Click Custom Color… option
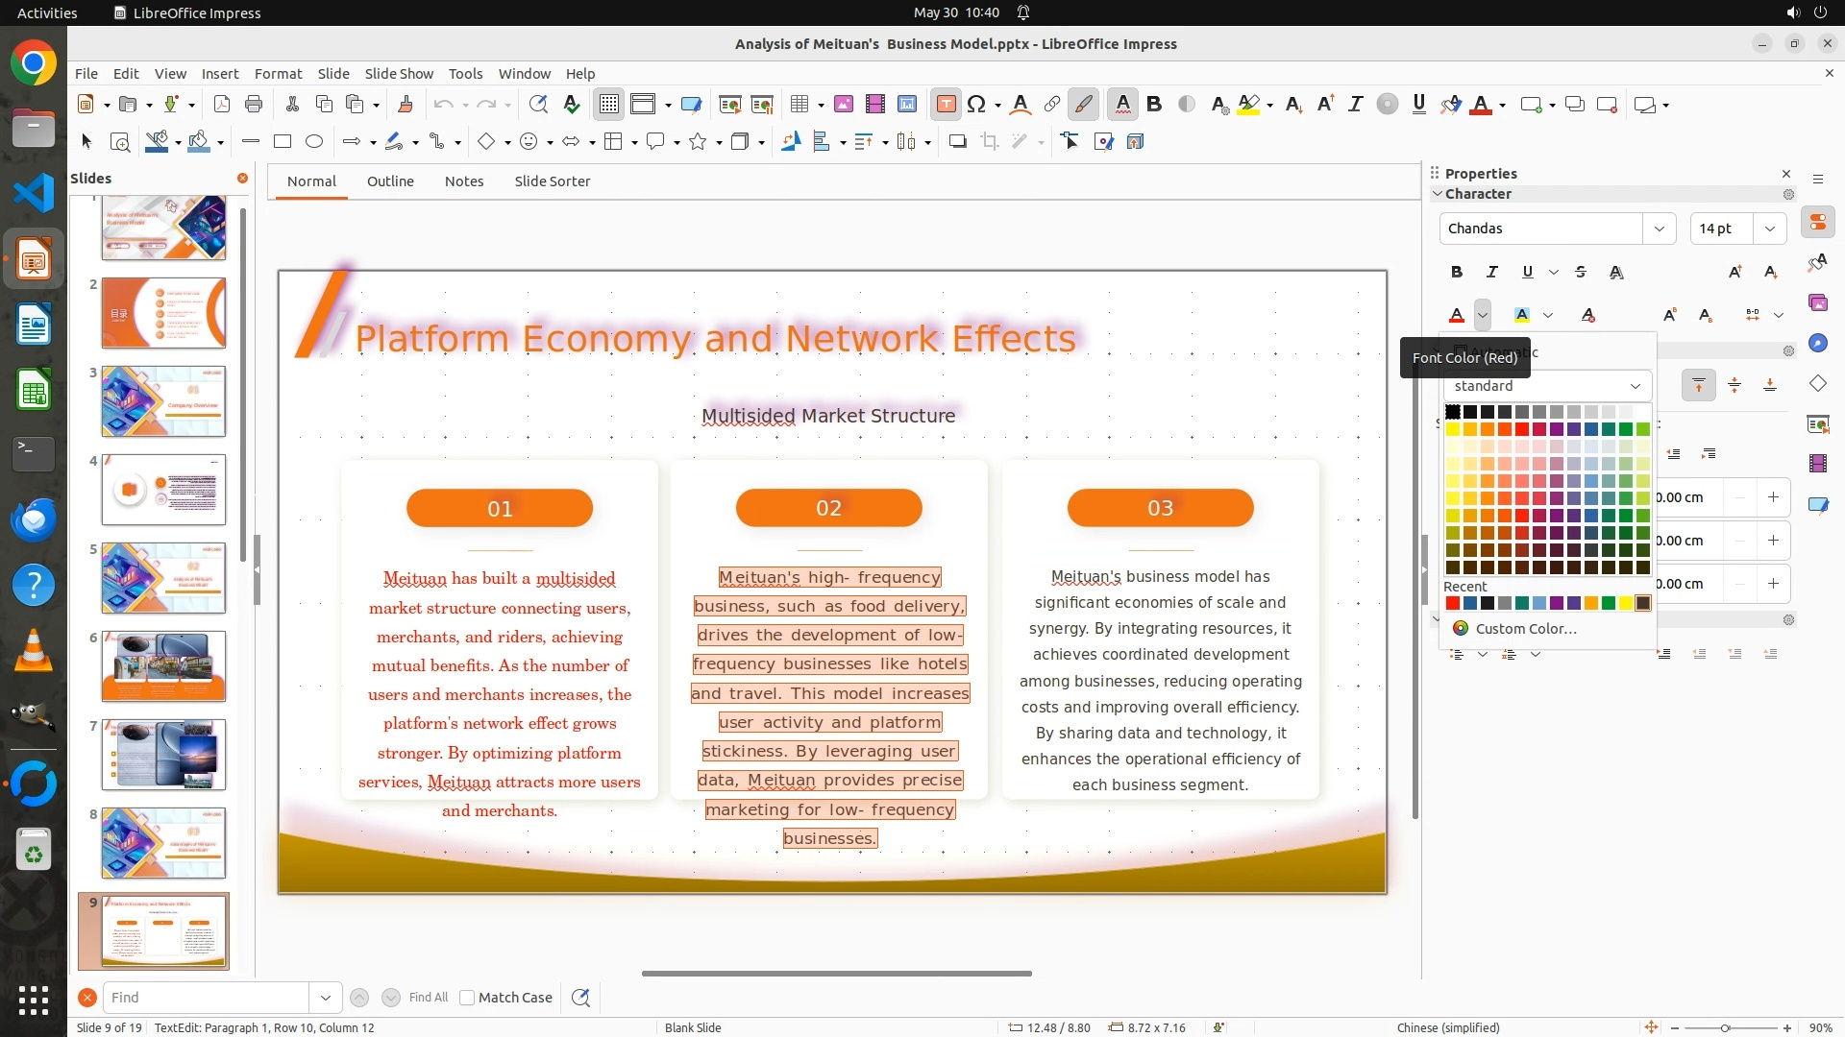Viewport: 1845px width, 1037px height. pos(1525,629)
